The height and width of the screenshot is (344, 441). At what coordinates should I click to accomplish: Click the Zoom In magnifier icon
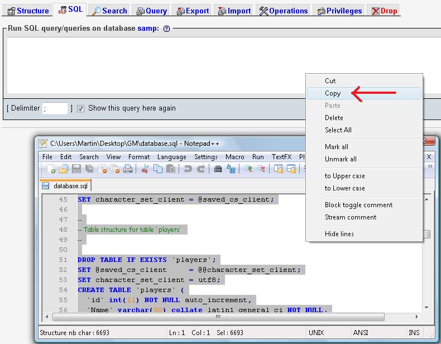[x=248, y=169]
